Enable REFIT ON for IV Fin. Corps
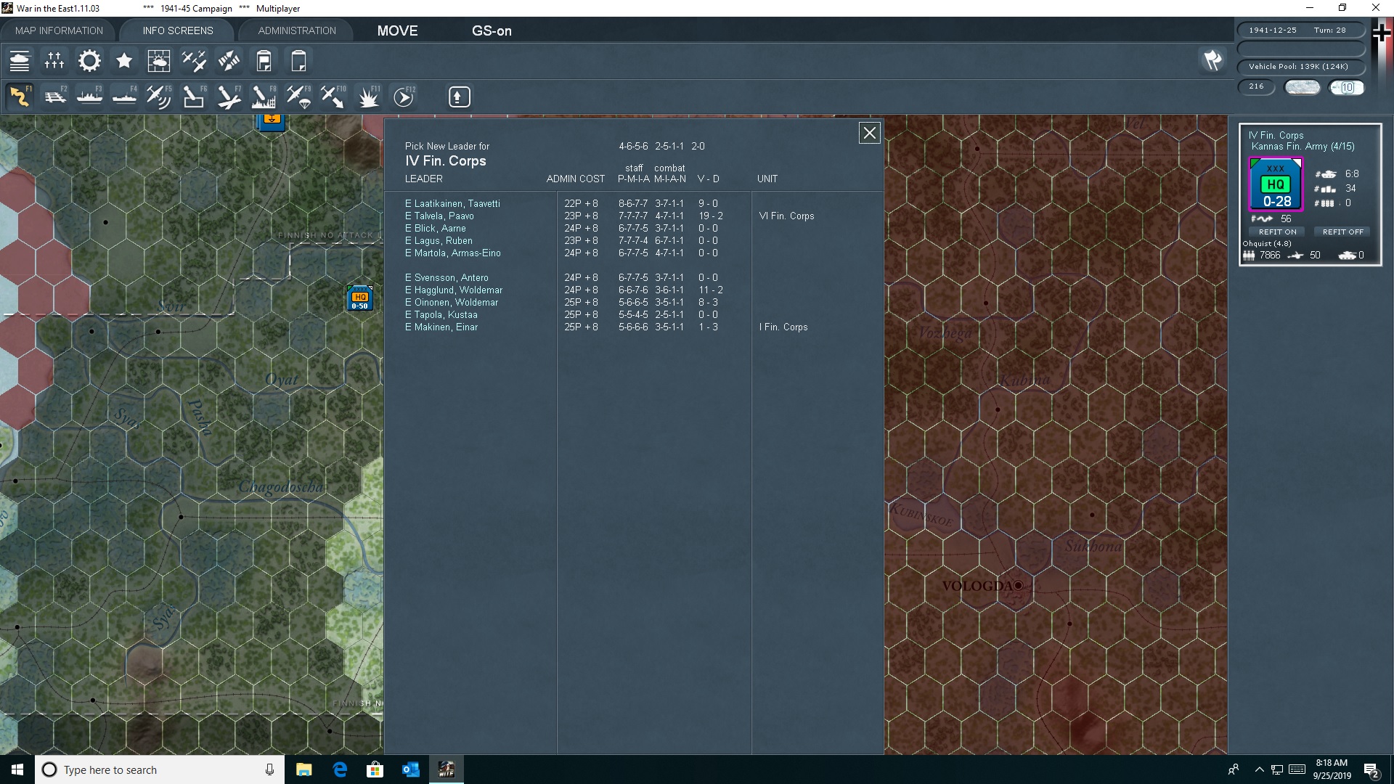This screenshot has height=784, width=1394. (x=1277, y=231)
